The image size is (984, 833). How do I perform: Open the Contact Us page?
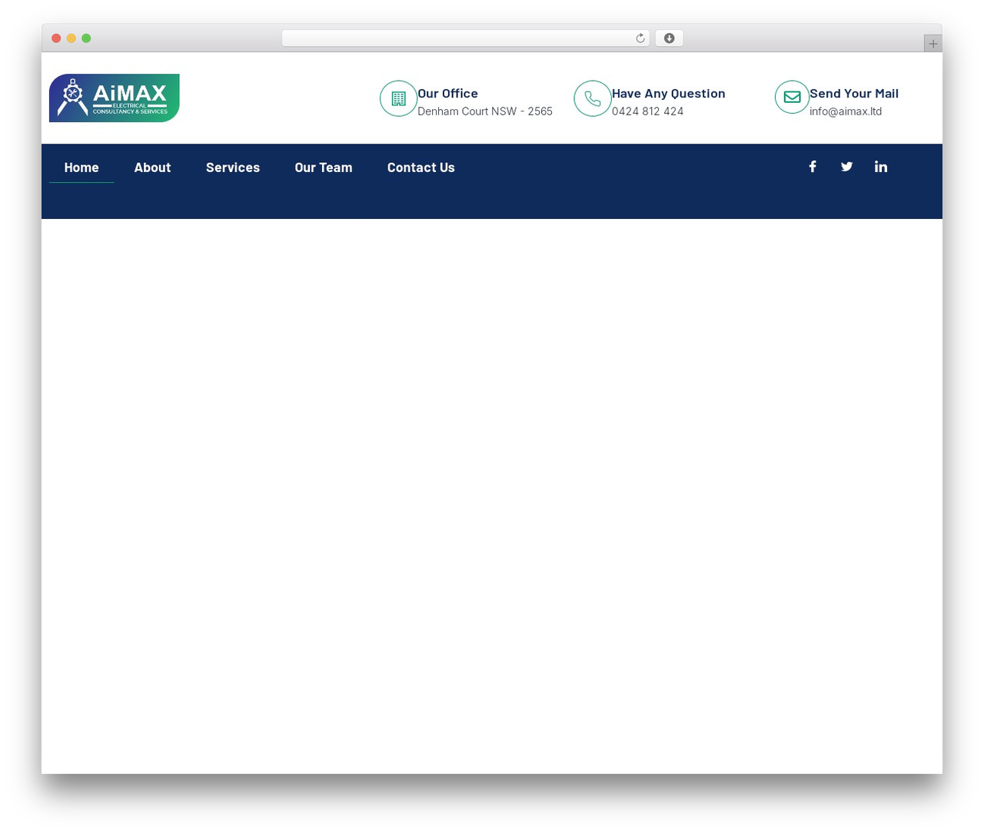[x=421, y=168]
